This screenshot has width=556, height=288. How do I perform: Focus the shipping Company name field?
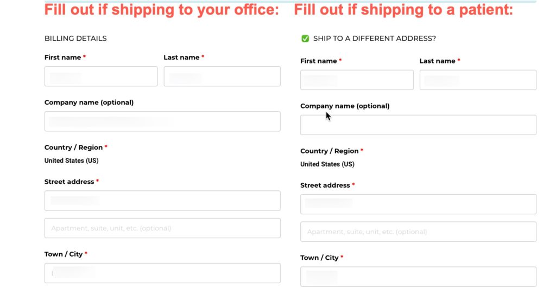click(x=418, y=125)
